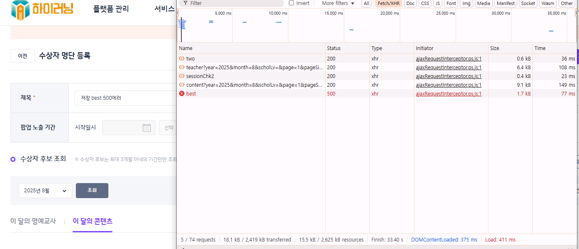Open the start date calendar icon
Viewport: 579px width, 249px height.
pyautogui.click(x=147, y=128)
